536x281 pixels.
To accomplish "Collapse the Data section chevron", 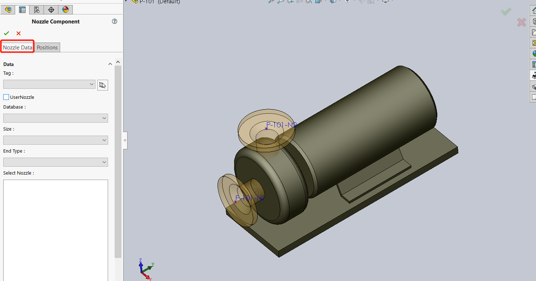I will click(110, 64).
